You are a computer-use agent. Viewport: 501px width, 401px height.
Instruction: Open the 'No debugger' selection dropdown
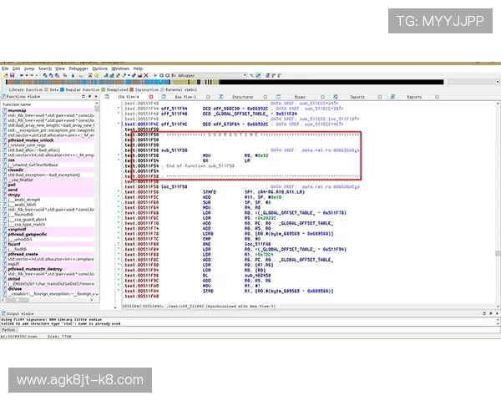tap(209, 75)
